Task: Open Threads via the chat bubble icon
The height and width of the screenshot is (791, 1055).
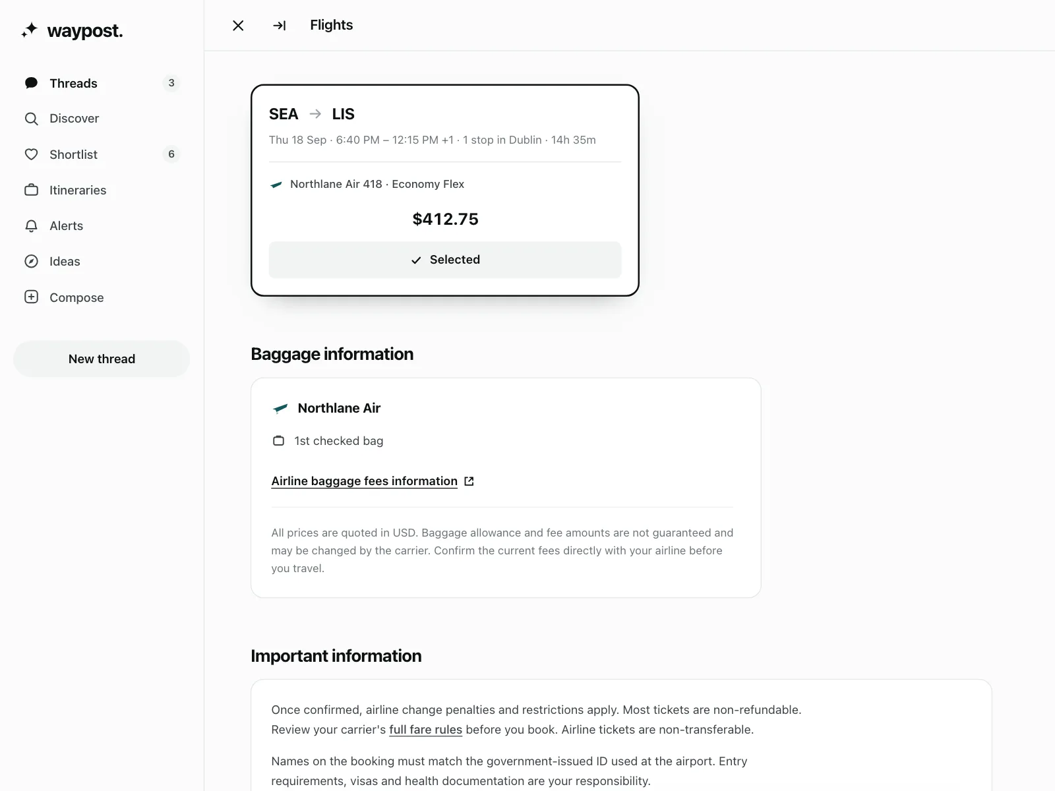Action: point(31,83)
